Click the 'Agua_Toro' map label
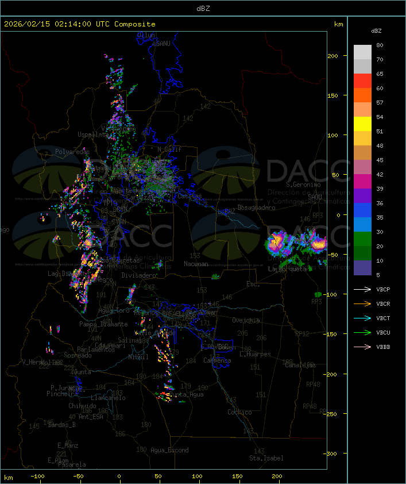The height and width of the screenshot is (484, 406). click(114, 310)
